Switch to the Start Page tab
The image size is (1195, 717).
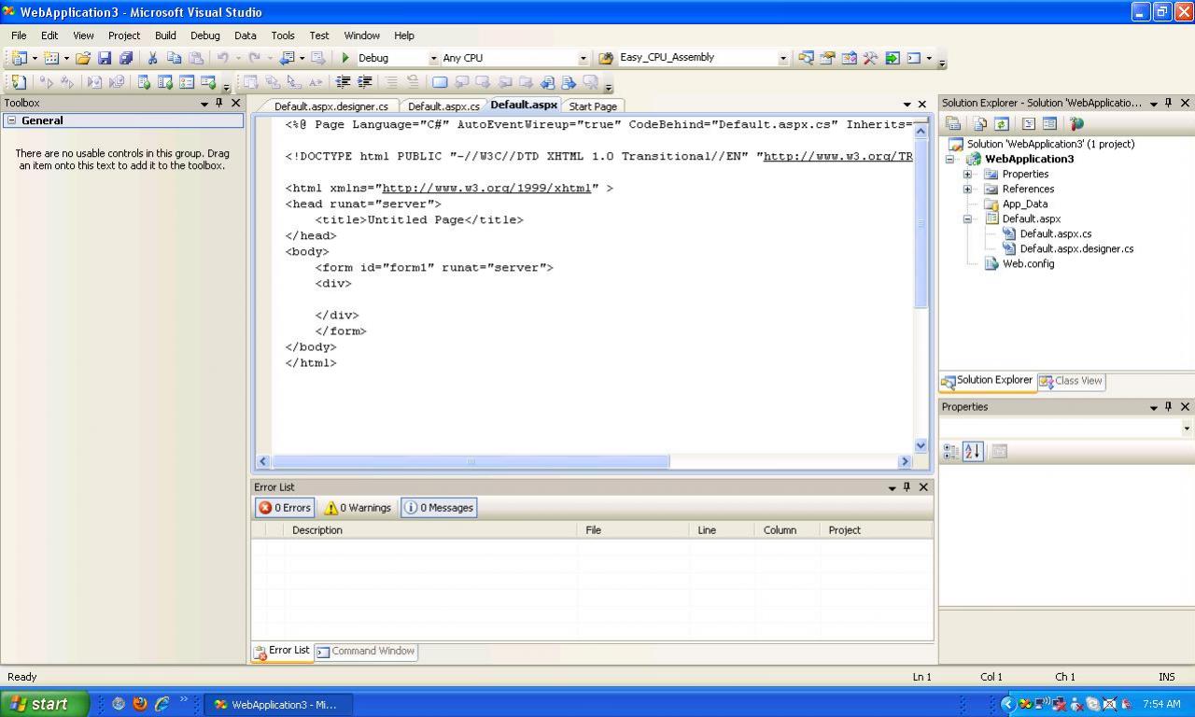pyautogui.click(x=593, y=106)
